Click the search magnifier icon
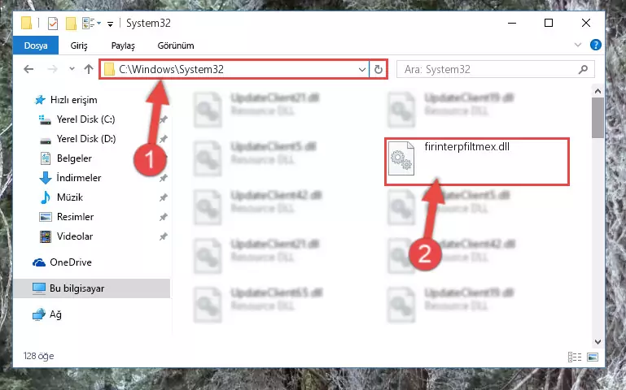This screenshot has width=626, height=390. click(583, 70)
